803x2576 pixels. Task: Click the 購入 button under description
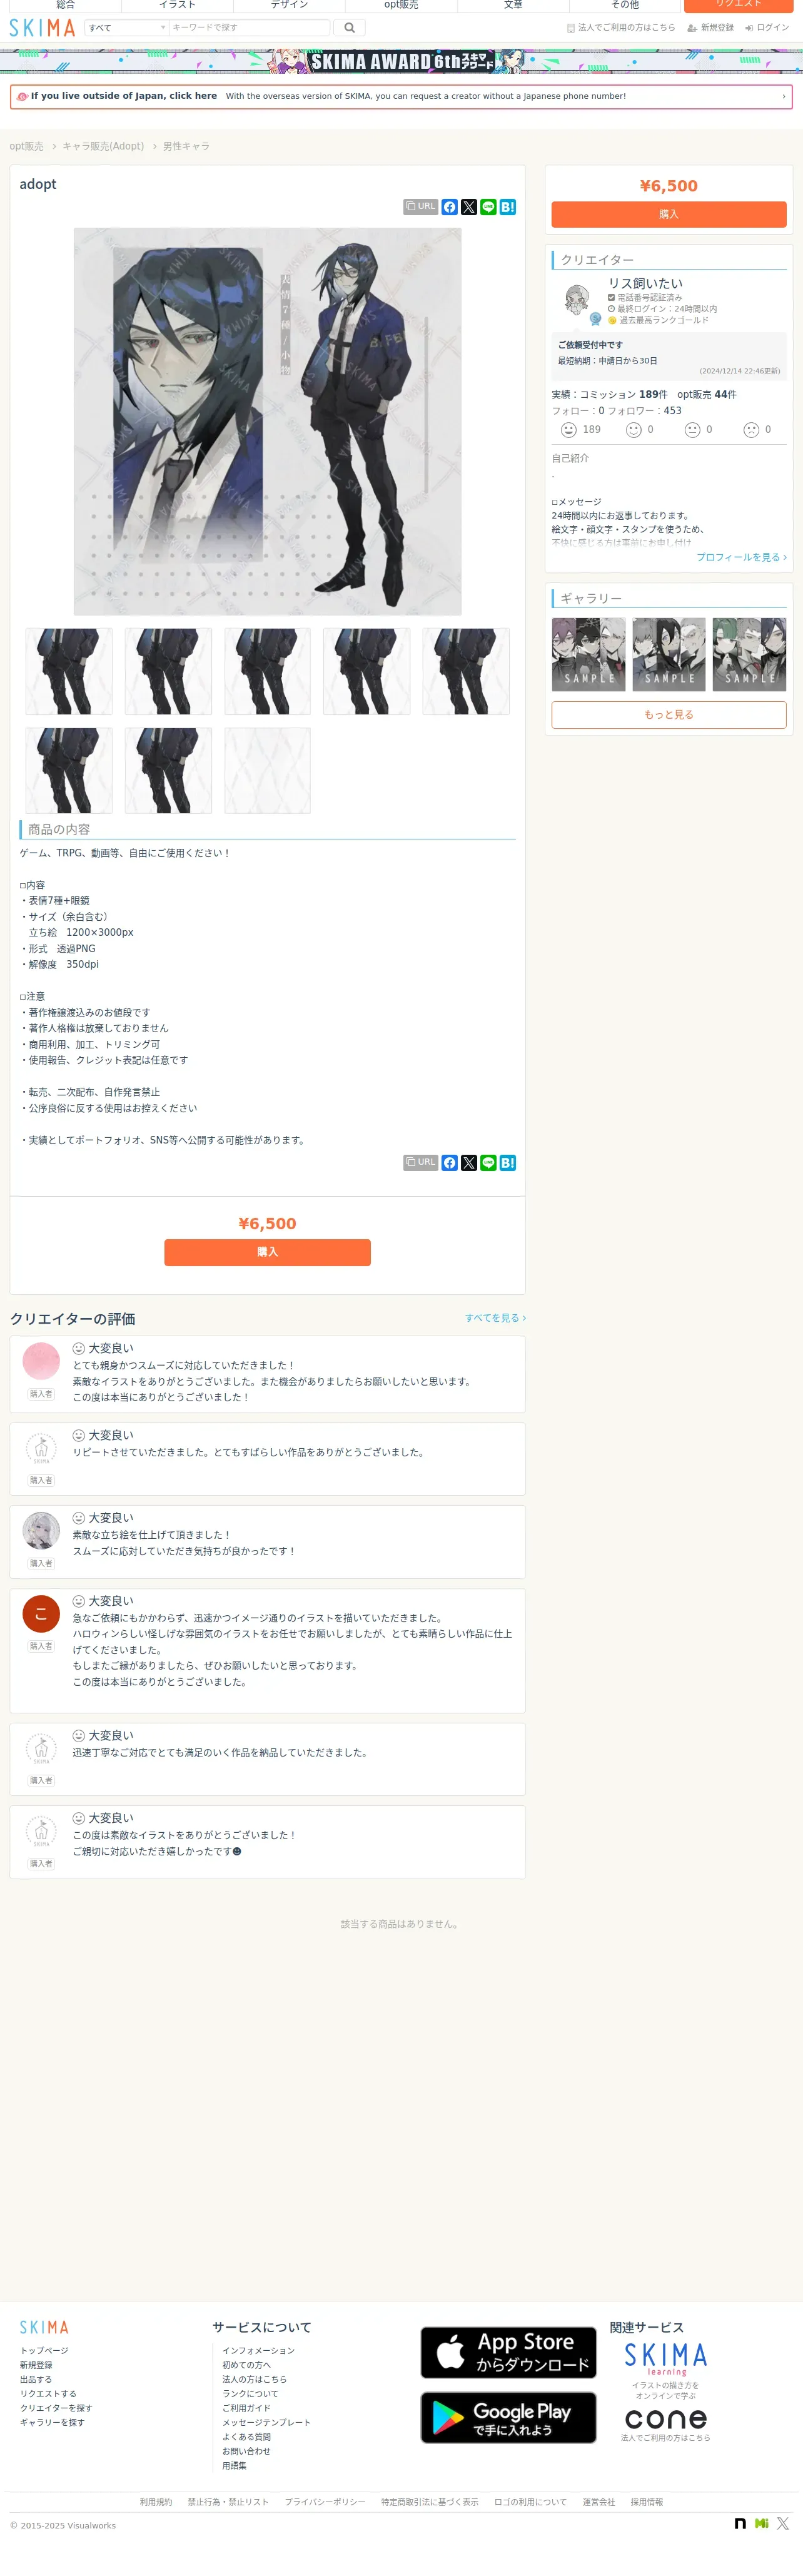[267, 1252]
